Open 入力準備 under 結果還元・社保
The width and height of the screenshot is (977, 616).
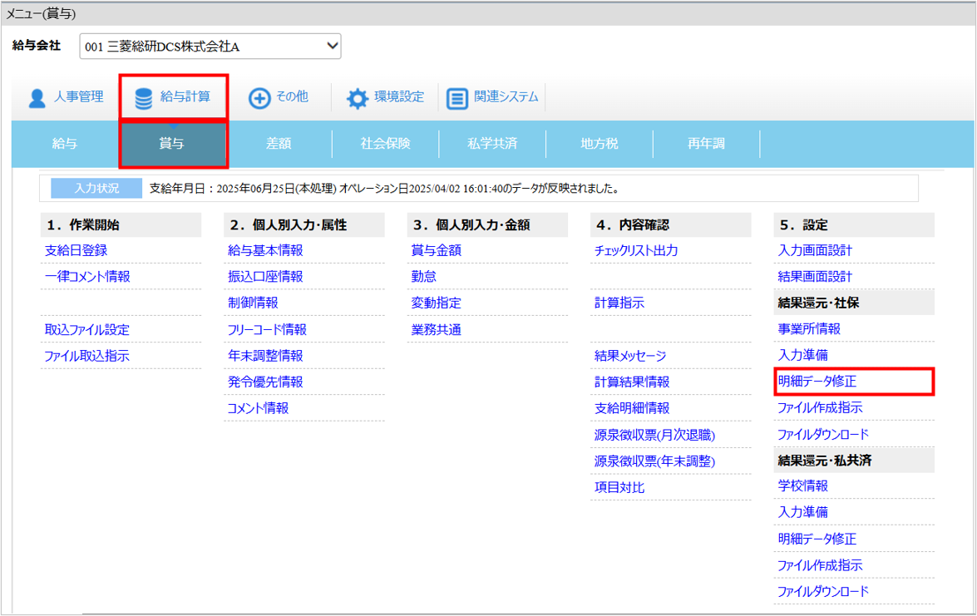[802, 355]
